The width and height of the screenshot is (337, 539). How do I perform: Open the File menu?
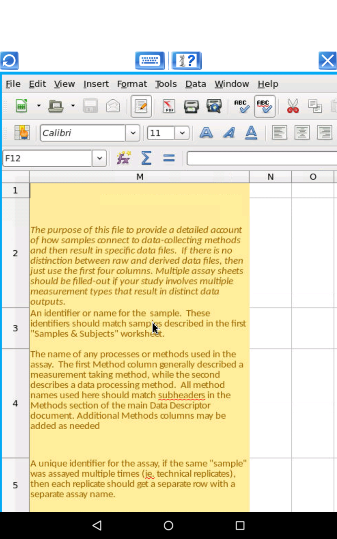tap(13, 84)
